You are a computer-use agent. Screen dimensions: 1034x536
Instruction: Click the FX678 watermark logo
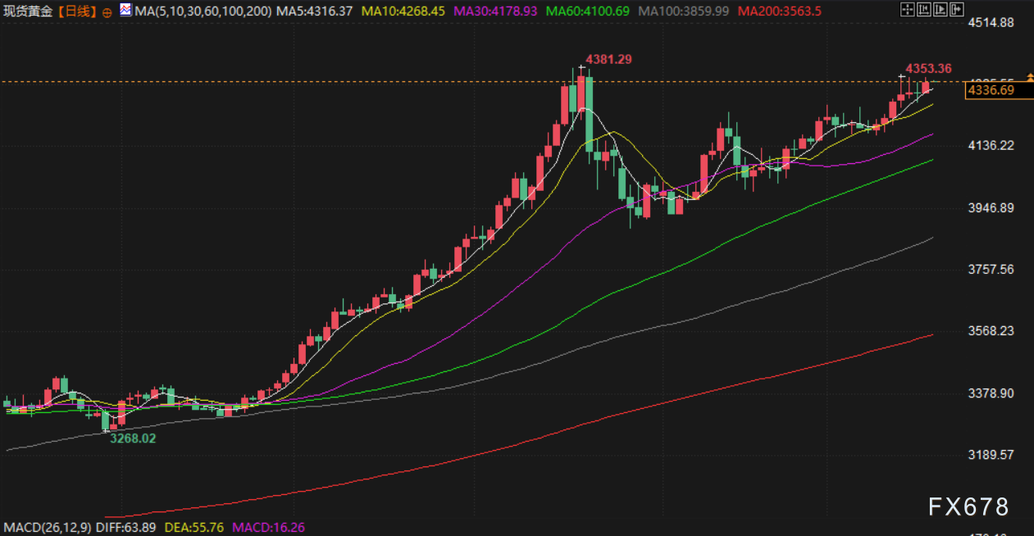coord(968,507)
